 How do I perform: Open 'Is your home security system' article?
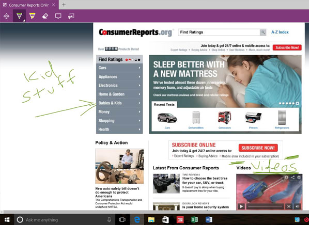pos(206,207)
